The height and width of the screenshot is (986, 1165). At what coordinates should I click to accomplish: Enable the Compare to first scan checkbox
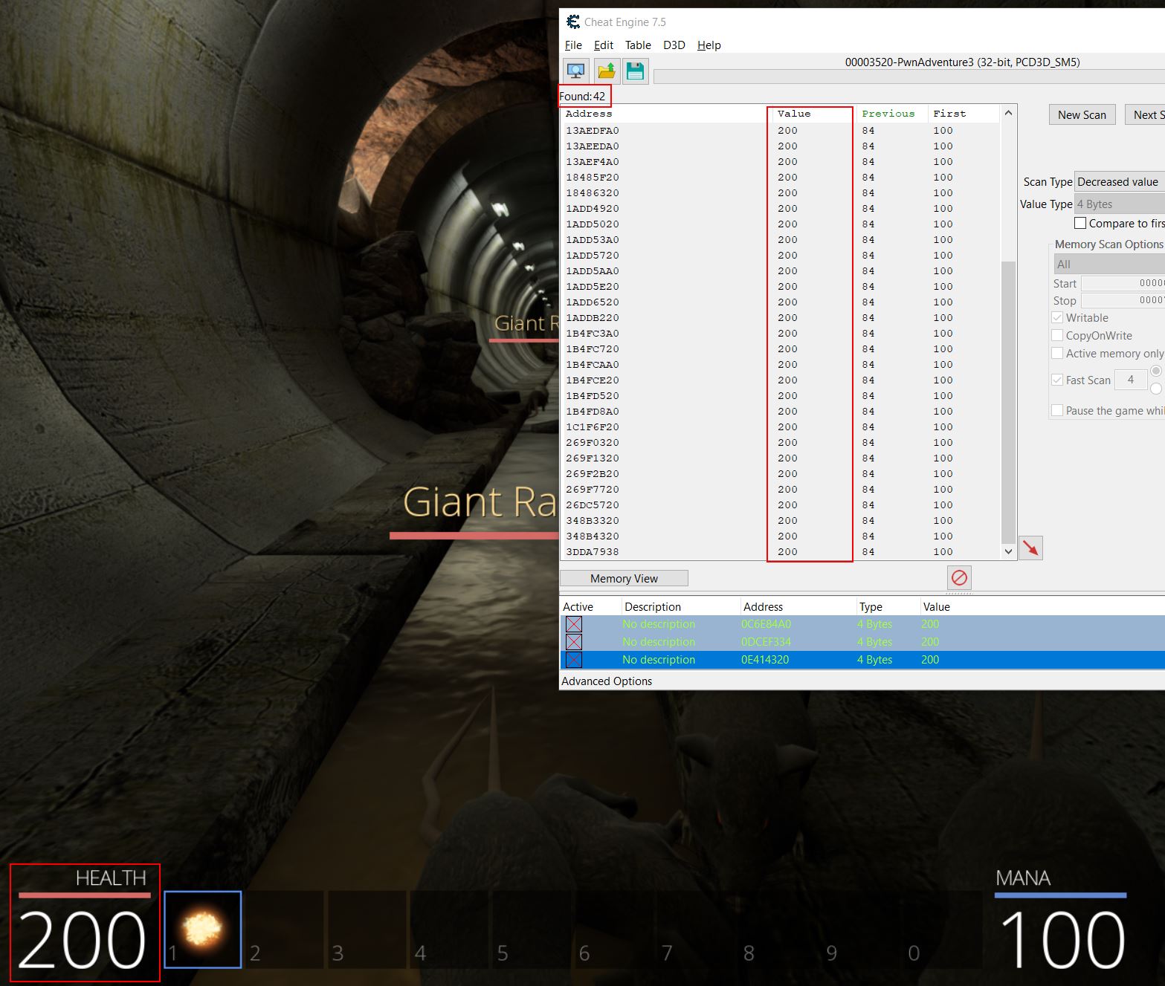(x=1080, y=223)
